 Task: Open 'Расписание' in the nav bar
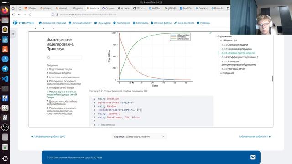pos(122,23)
